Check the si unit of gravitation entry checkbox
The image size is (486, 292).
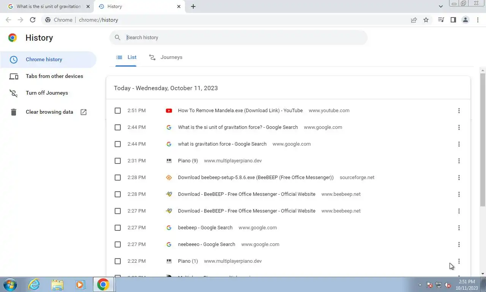(118, 127)
